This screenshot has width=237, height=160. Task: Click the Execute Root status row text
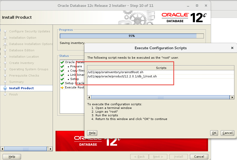point(74,87)
